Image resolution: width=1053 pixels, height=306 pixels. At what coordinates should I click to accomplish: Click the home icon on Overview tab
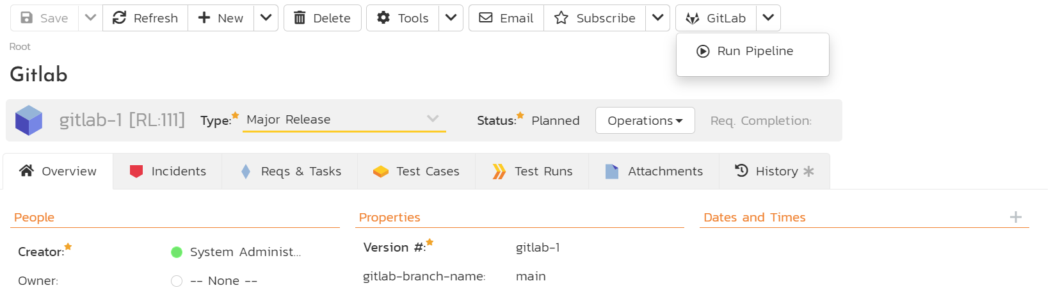(x=26, y=170)
